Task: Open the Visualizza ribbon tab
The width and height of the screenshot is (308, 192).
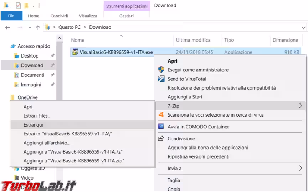Action: (x=88, y=16)
